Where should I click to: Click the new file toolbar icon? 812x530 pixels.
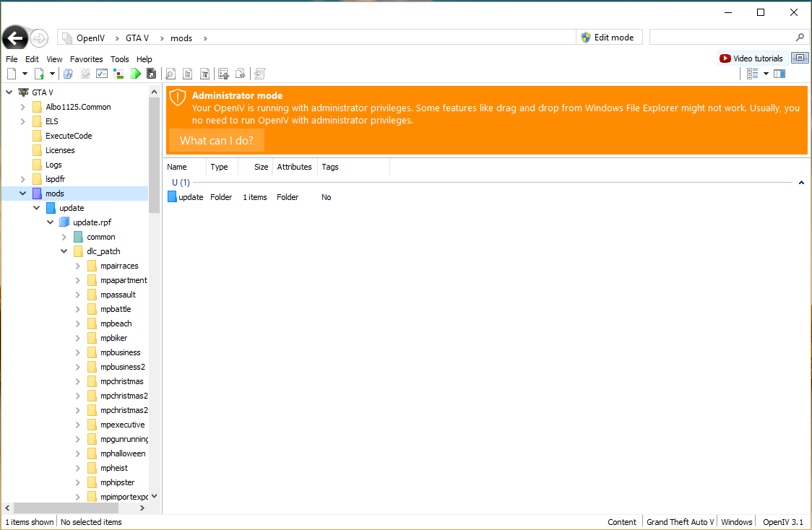[12, 74]
